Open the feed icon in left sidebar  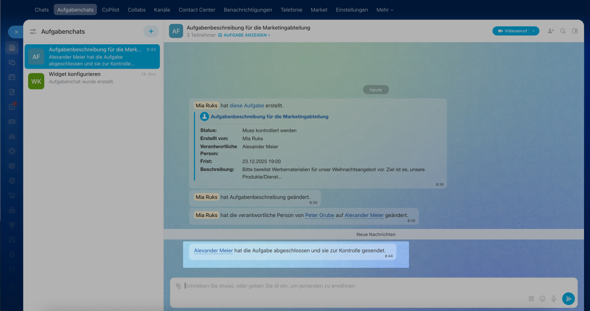point(12,47)
